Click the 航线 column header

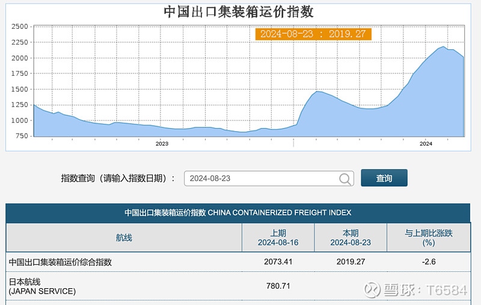124,238
